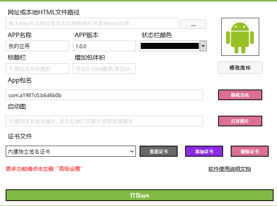
Task: Click the purple 添加证书 button
Action: [x=204, y=151]
